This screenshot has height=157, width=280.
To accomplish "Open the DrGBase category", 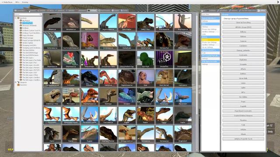I will pyautogui.click(x=25, y=28).
